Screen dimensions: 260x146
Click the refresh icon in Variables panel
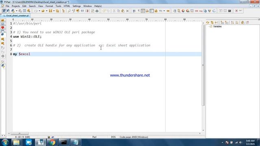(x=208, y=22)
